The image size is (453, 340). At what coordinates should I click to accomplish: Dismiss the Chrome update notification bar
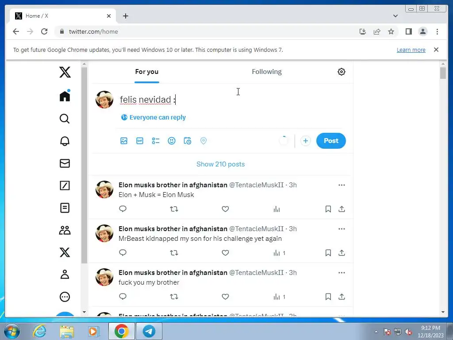[x=436, y=50]
